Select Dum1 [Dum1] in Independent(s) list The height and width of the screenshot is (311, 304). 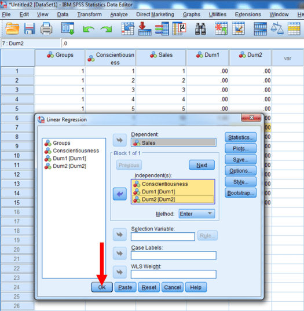point(173,192)
